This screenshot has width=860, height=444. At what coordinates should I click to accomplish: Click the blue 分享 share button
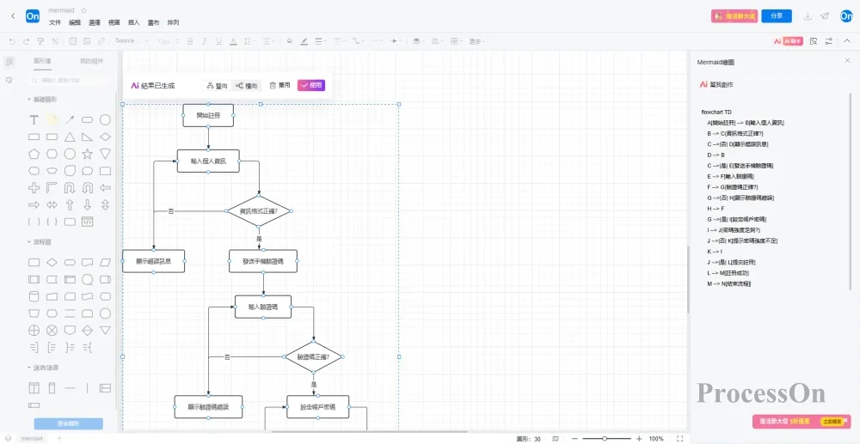(777, 15)
